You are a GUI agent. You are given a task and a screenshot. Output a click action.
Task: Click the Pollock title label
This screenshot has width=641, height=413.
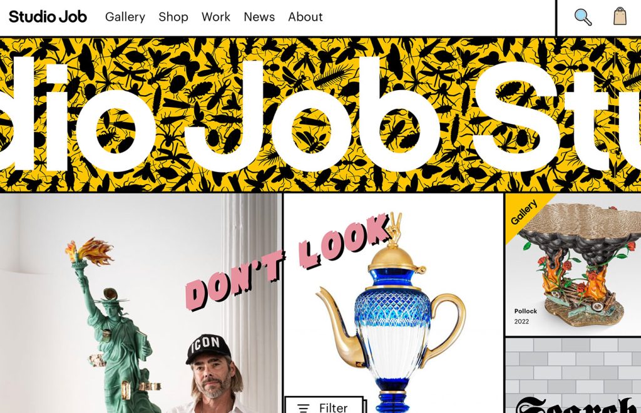click(525, 311)
